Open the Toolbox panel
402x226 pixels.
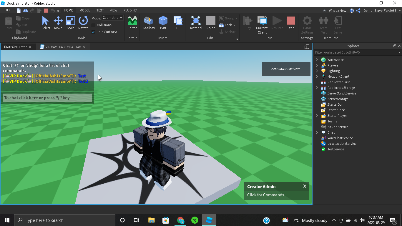pyautogui.click(x=149, y=23)
